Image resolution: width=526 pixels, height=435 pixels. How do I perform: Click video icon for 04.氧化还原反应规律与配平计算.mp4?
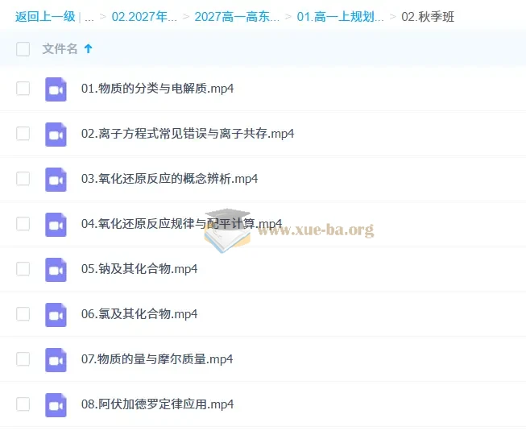pos(56,225)
